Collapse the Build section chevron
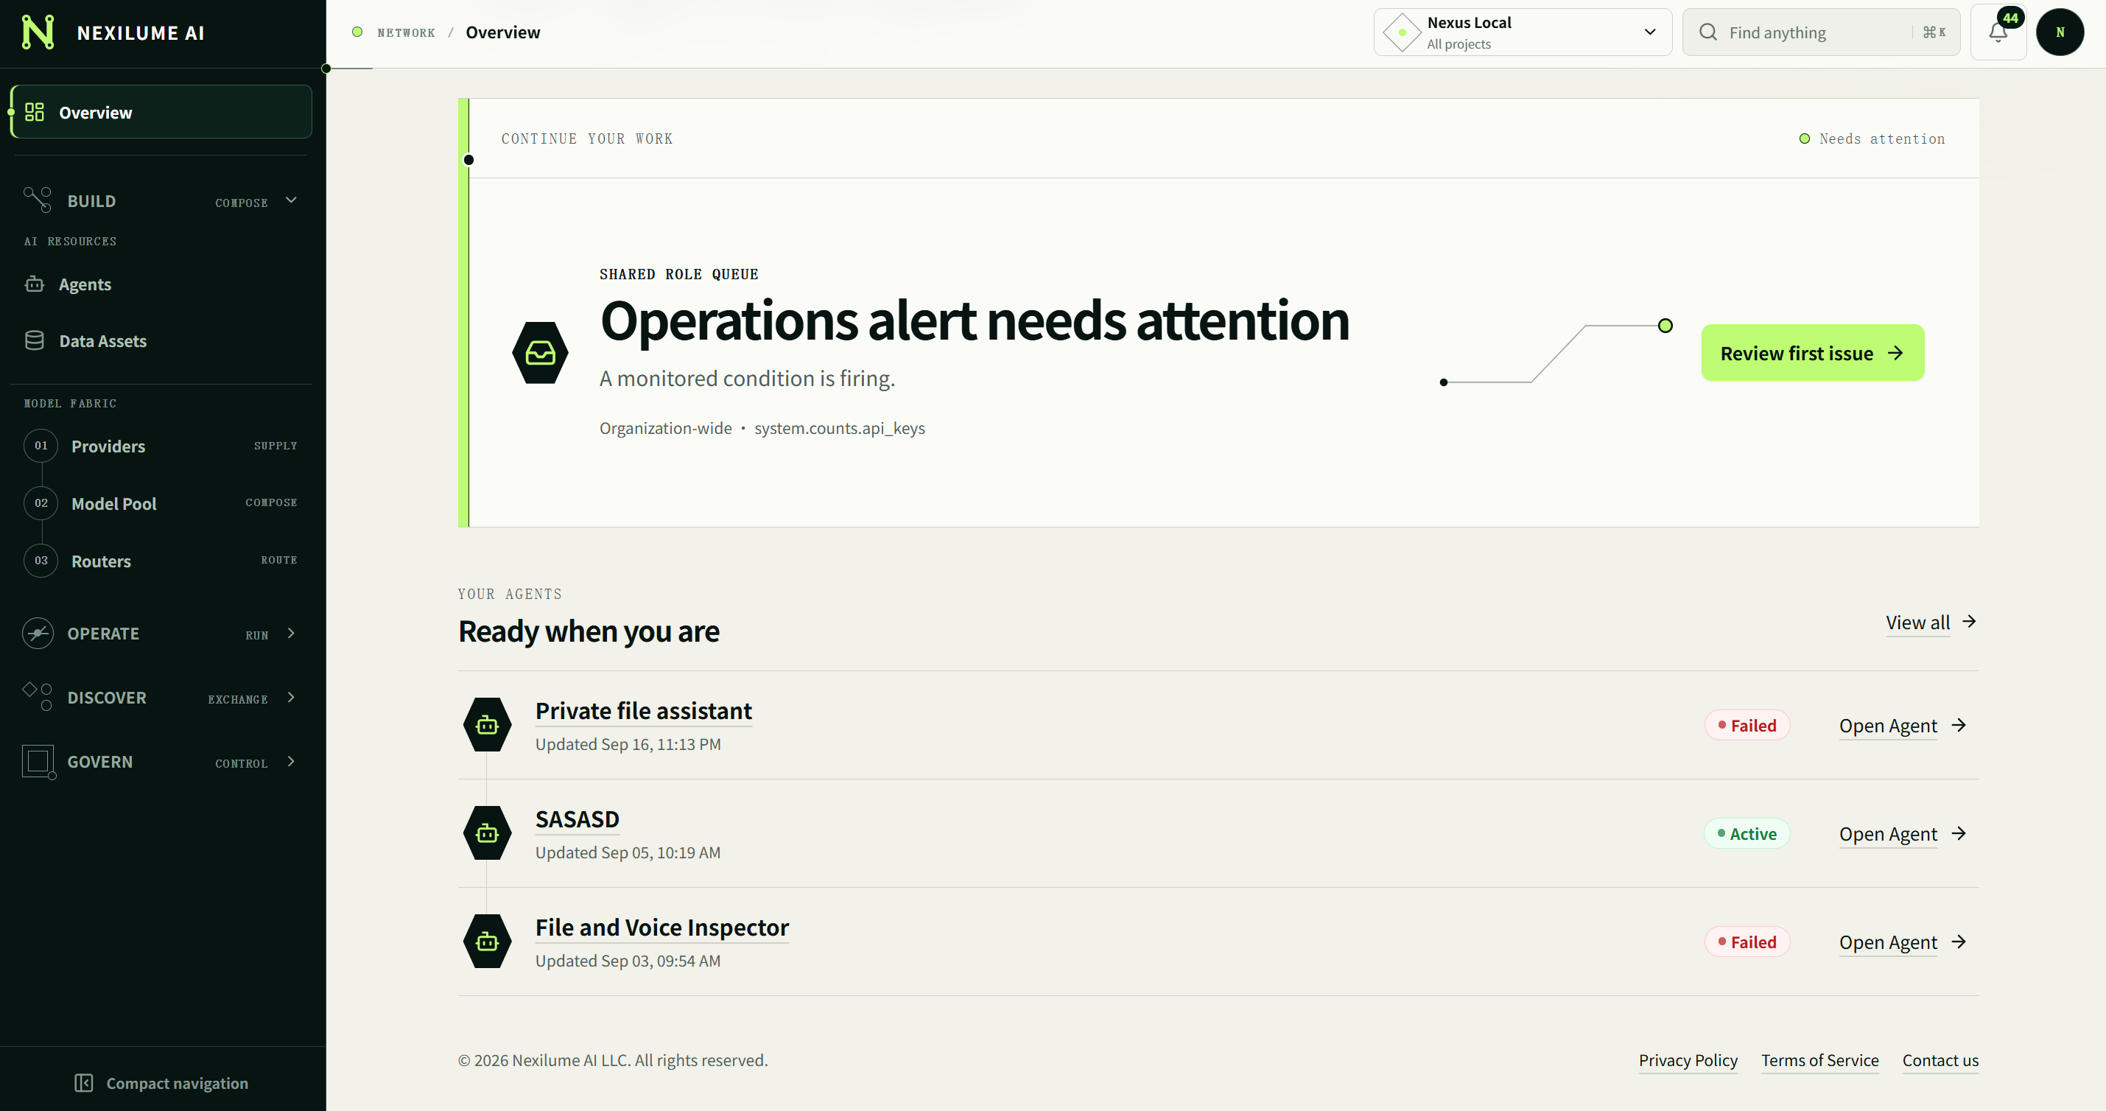2106x1111 pixels. (291, 200)
